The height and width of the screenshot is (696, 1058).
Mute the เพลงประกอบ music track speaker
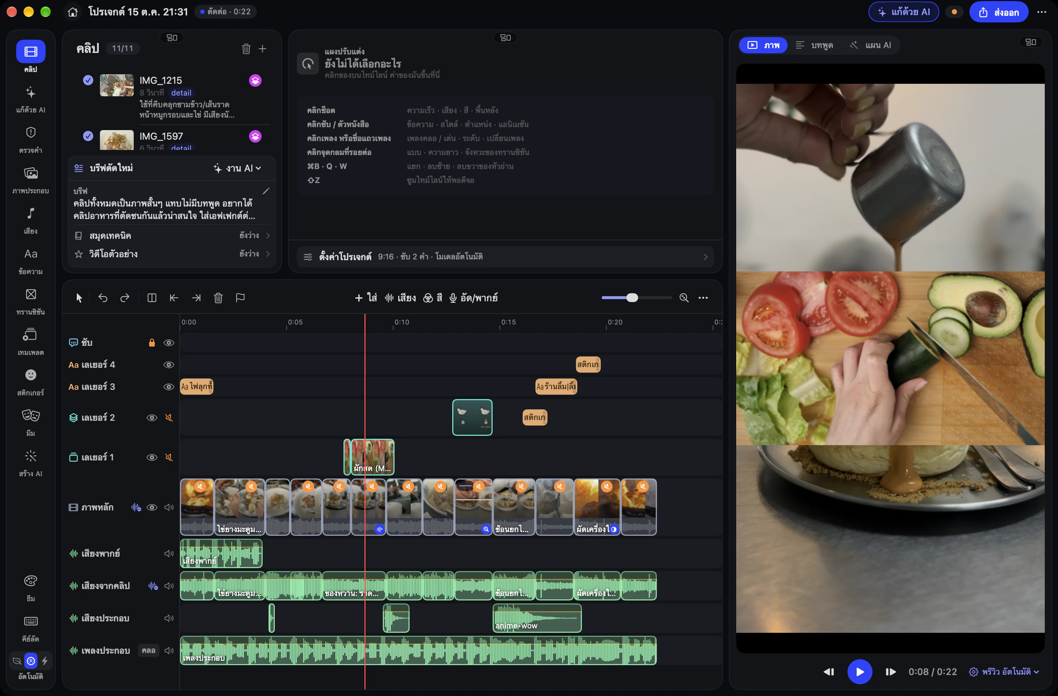pyautogui.click(x=169, y=651)
